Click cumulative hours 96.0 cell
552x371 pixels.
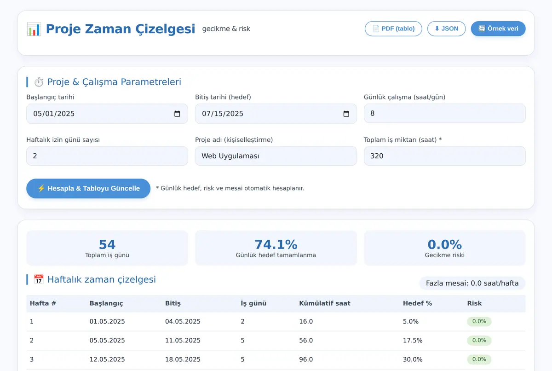[306, 359]
